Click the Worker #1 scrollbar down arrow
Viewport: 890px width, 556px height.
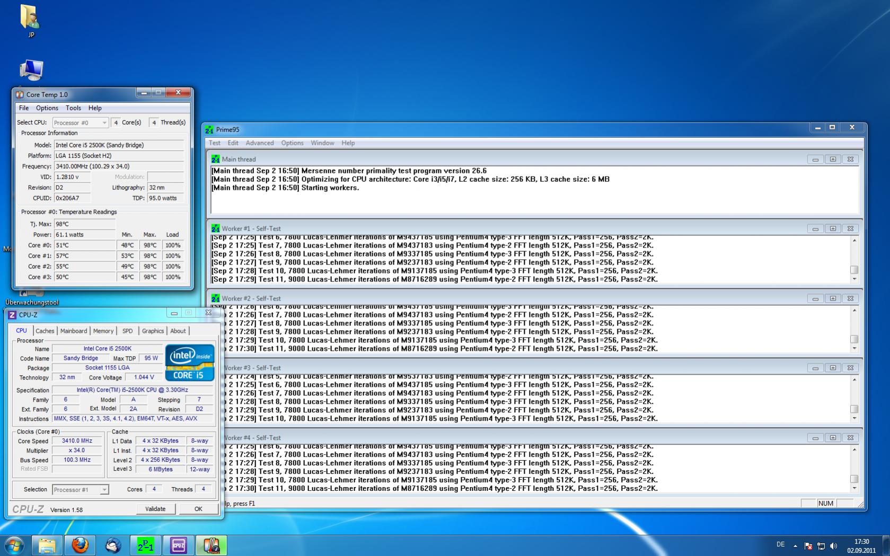(x=854, y=279)
